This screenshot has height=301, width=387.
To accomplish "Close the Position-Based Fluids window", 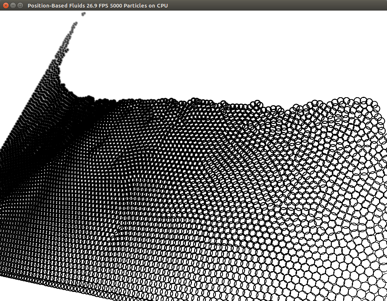I will (6, 5).
